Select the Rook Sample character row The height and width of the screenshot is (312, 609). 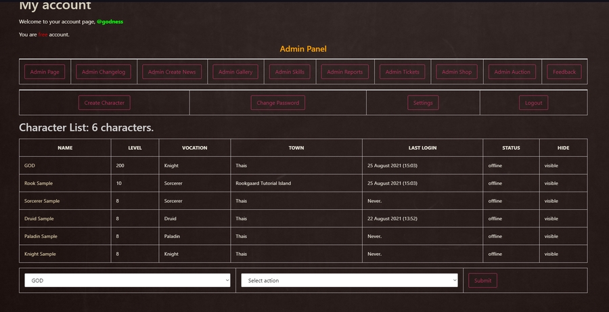(39, 183)
